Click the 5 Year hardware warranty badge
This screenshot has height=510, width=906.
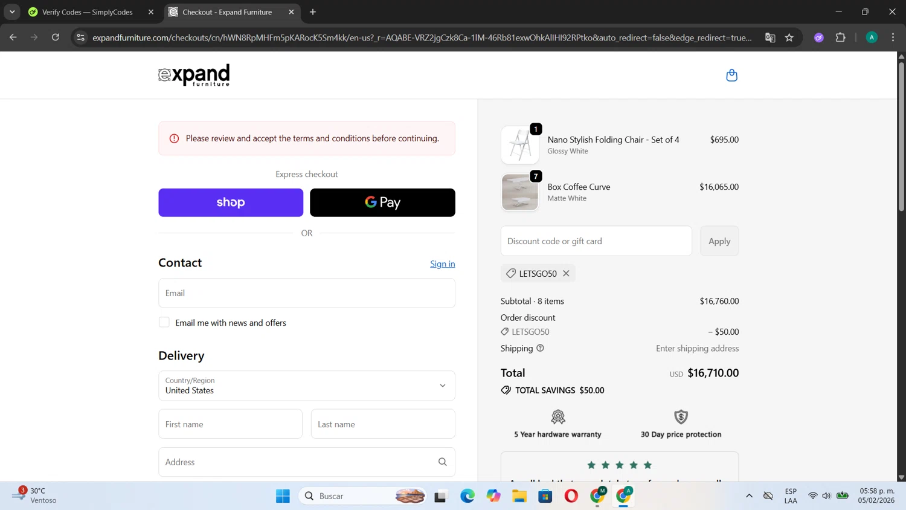[x=557, y=424]
